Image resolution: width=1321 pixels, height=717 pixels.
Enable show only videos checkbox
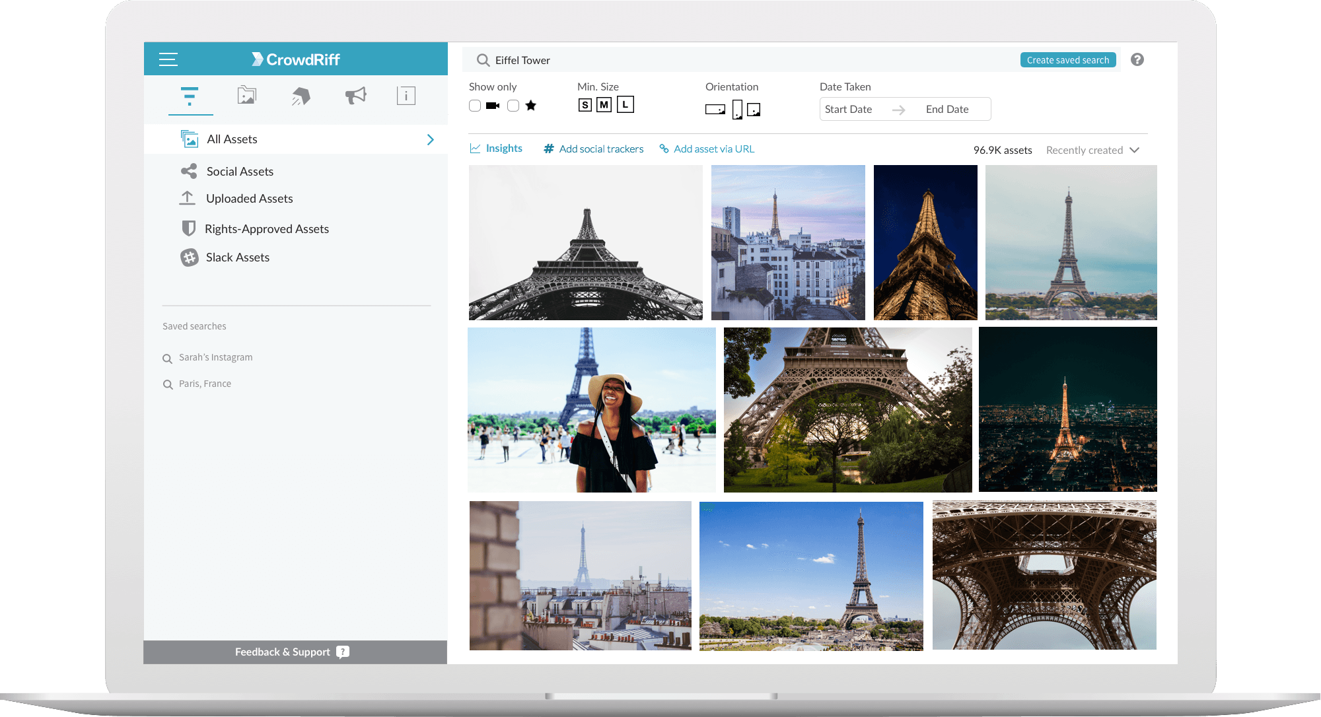(x=475, y=106)
